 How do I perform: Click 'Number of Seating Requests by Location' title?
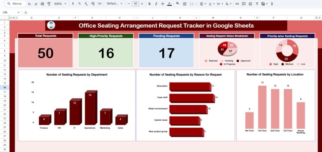pyautogui.click(x=275, y=74)
